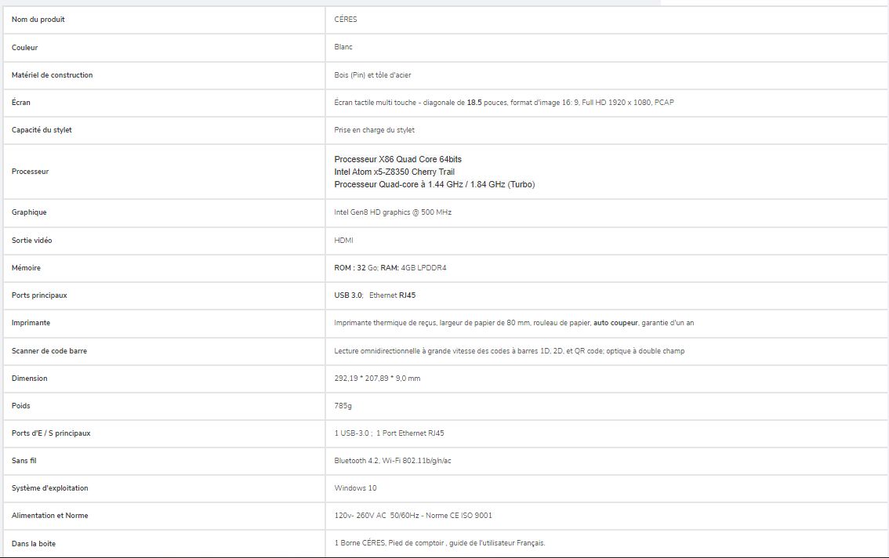The height and width of the screenshot is (558, 889).
Task: Click the 'Blanc' color value
Action: (343, 47)
